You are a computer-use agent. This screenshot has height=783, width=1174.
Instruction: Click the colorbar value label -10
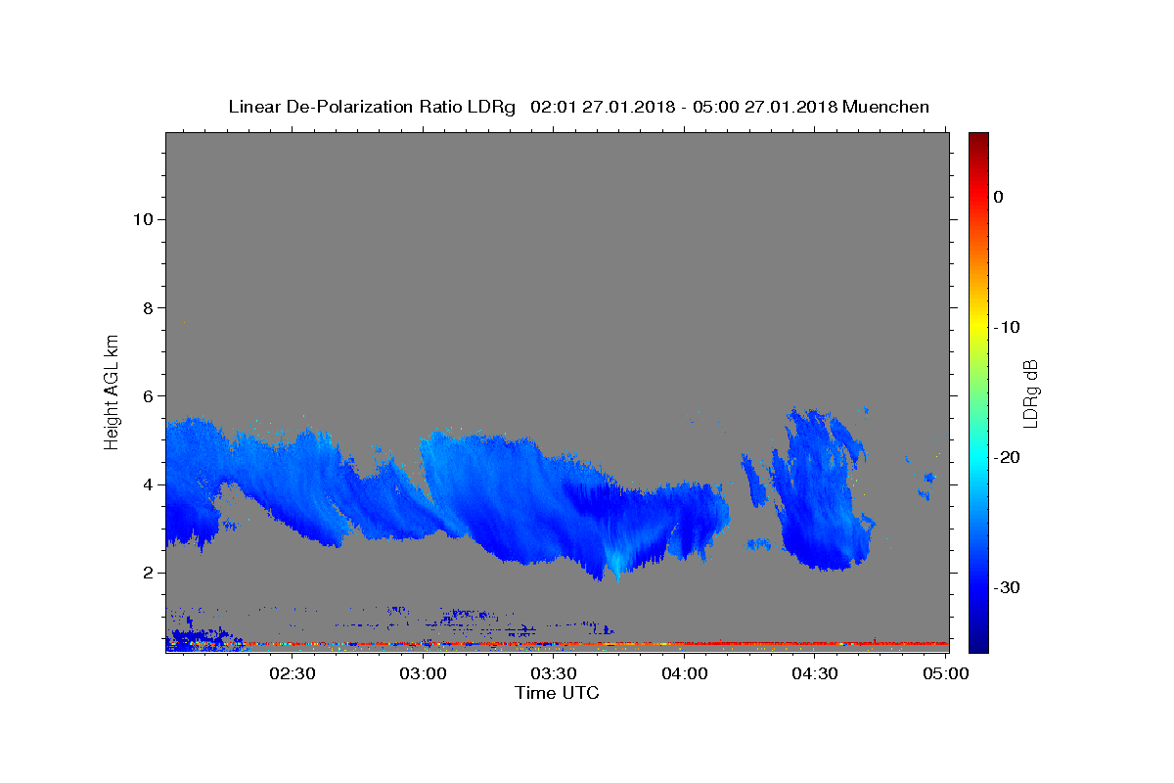tap(1007, 327)
